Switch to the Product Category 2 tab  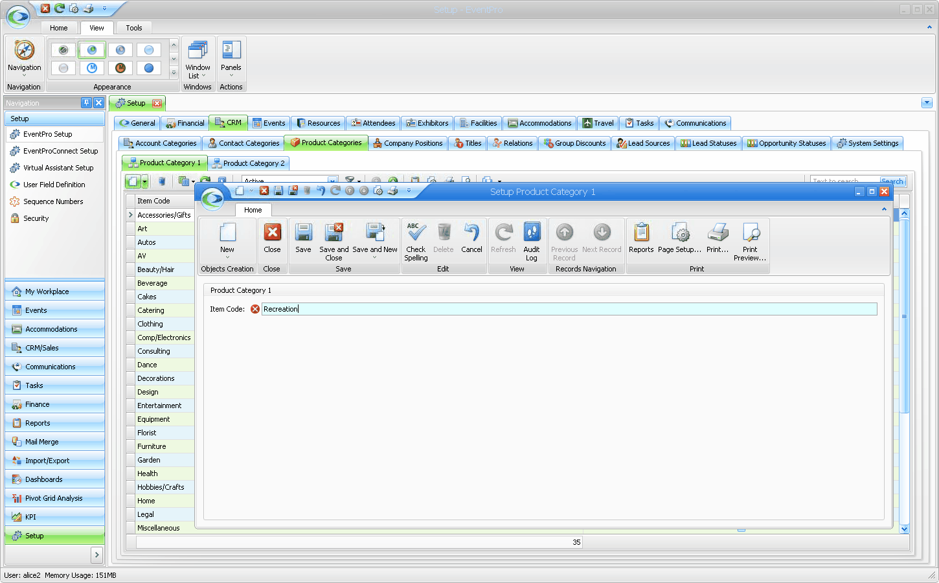249,163
